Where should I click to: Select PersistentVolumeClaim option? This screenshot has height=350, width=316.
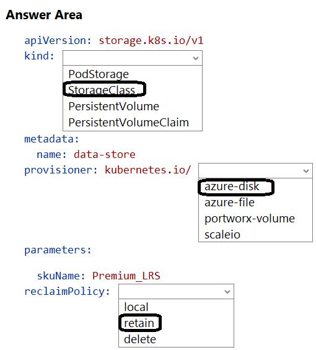pos(129,122)
